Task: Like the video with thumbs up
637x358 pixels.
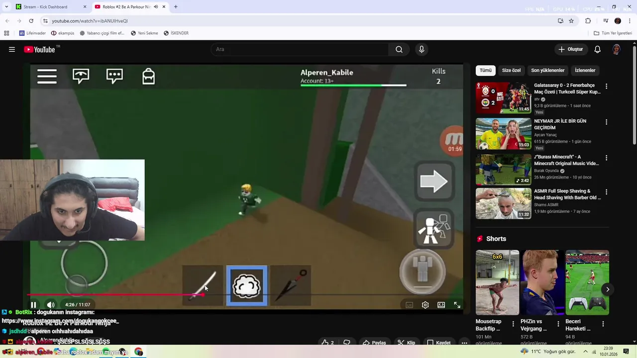Action: pyautogui.click(x=327, y=343)
